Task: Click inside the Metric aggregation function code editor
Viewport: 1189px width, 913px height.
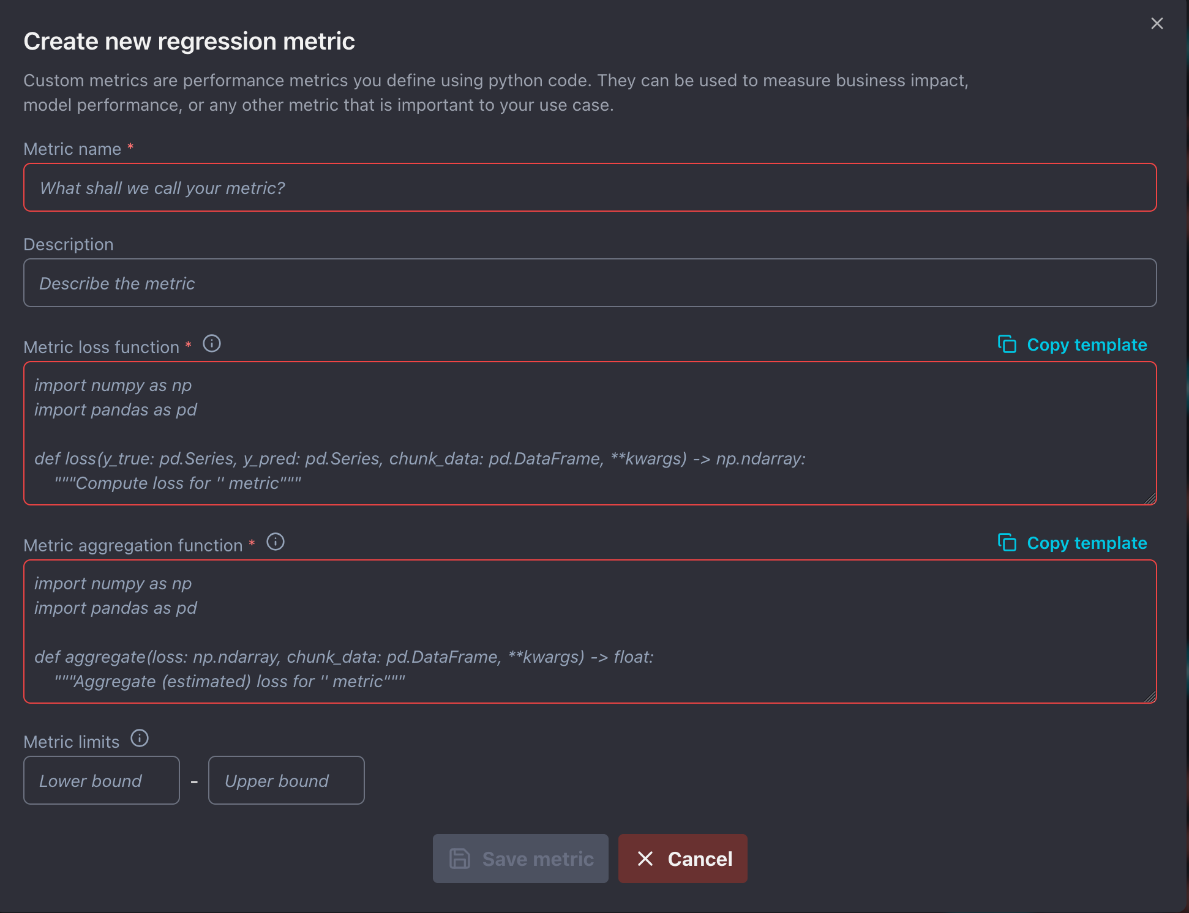Action: [588, 633]
